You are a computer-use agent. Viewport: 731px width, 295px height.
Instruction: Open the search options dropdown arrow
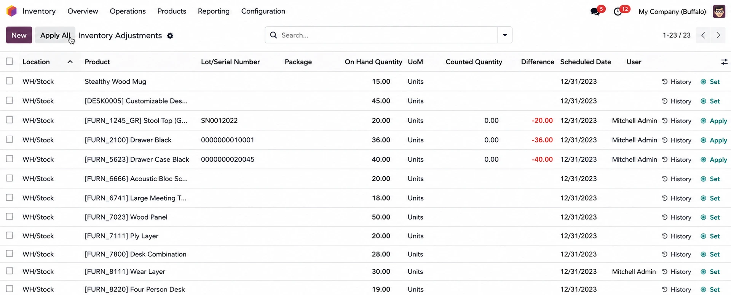(505, 35)
